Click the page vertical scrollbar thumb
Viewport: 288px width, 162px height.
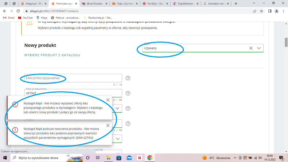[286, 42]
